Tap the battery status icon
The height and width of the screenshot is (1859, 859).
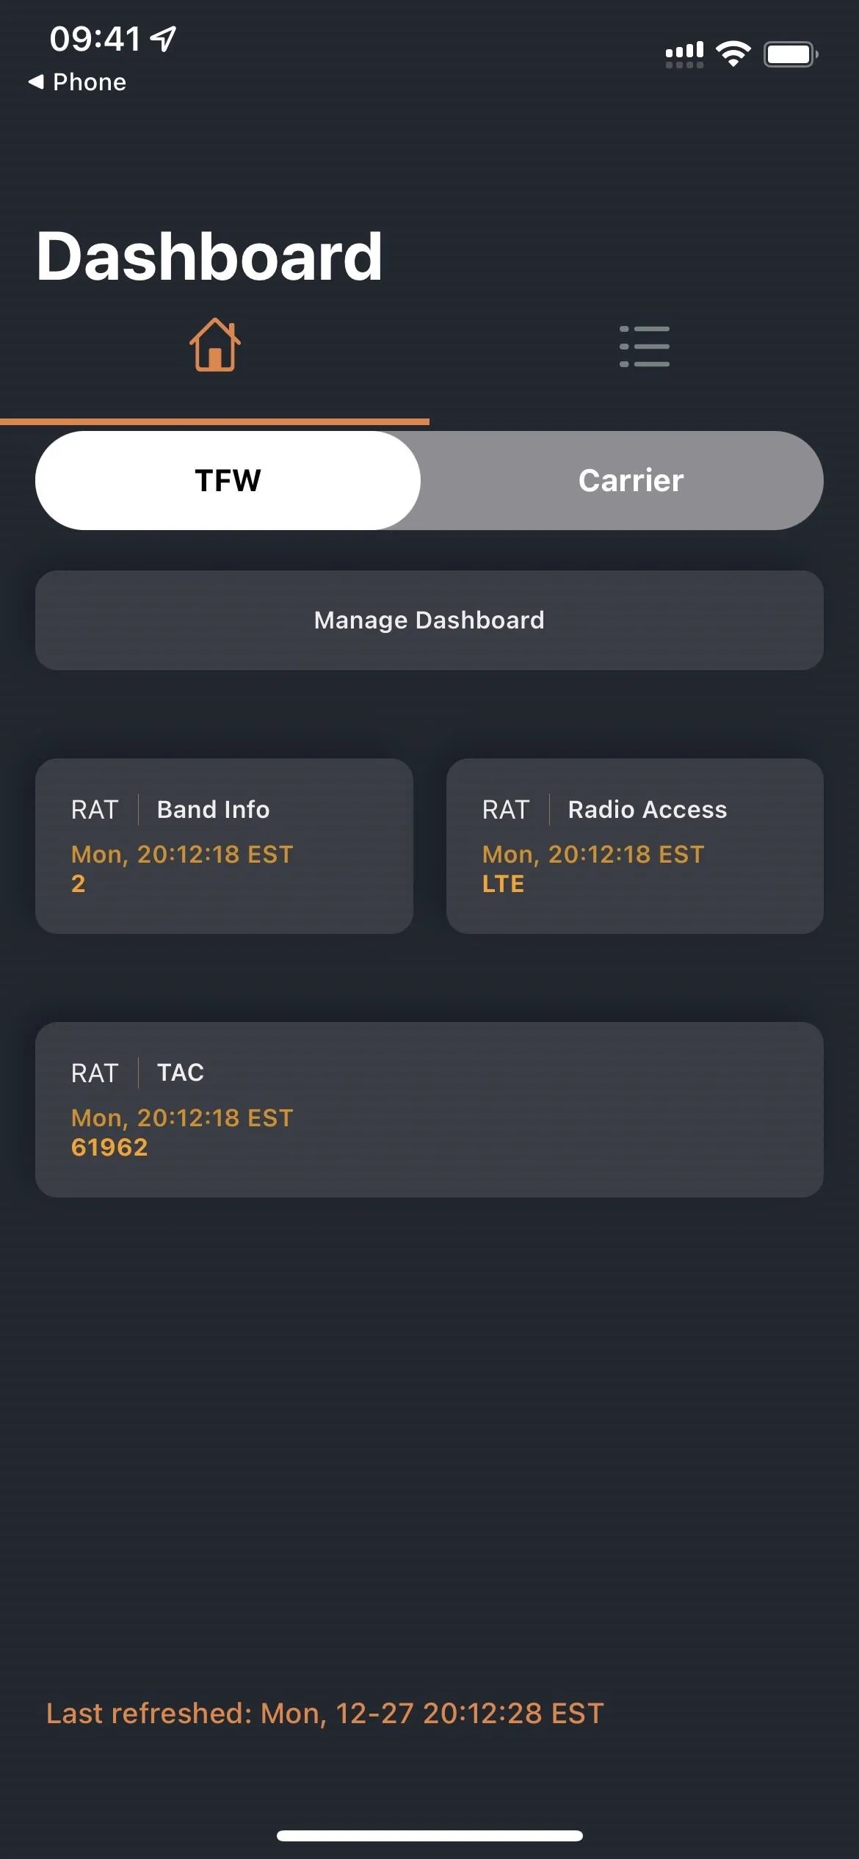(791, 54)
